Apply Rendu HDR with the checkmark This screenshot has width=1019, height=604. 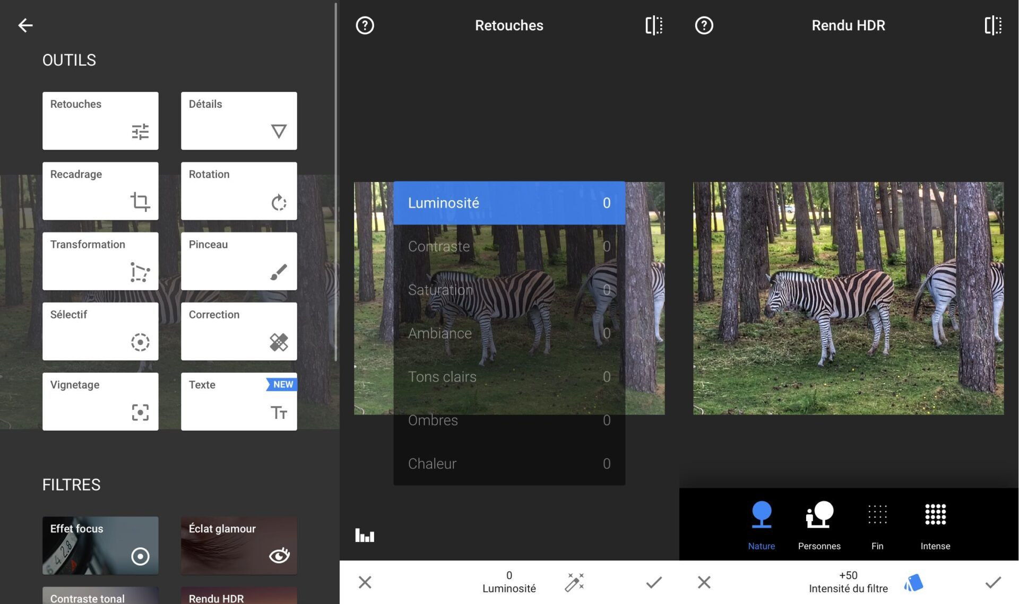[x=993, y=582]
